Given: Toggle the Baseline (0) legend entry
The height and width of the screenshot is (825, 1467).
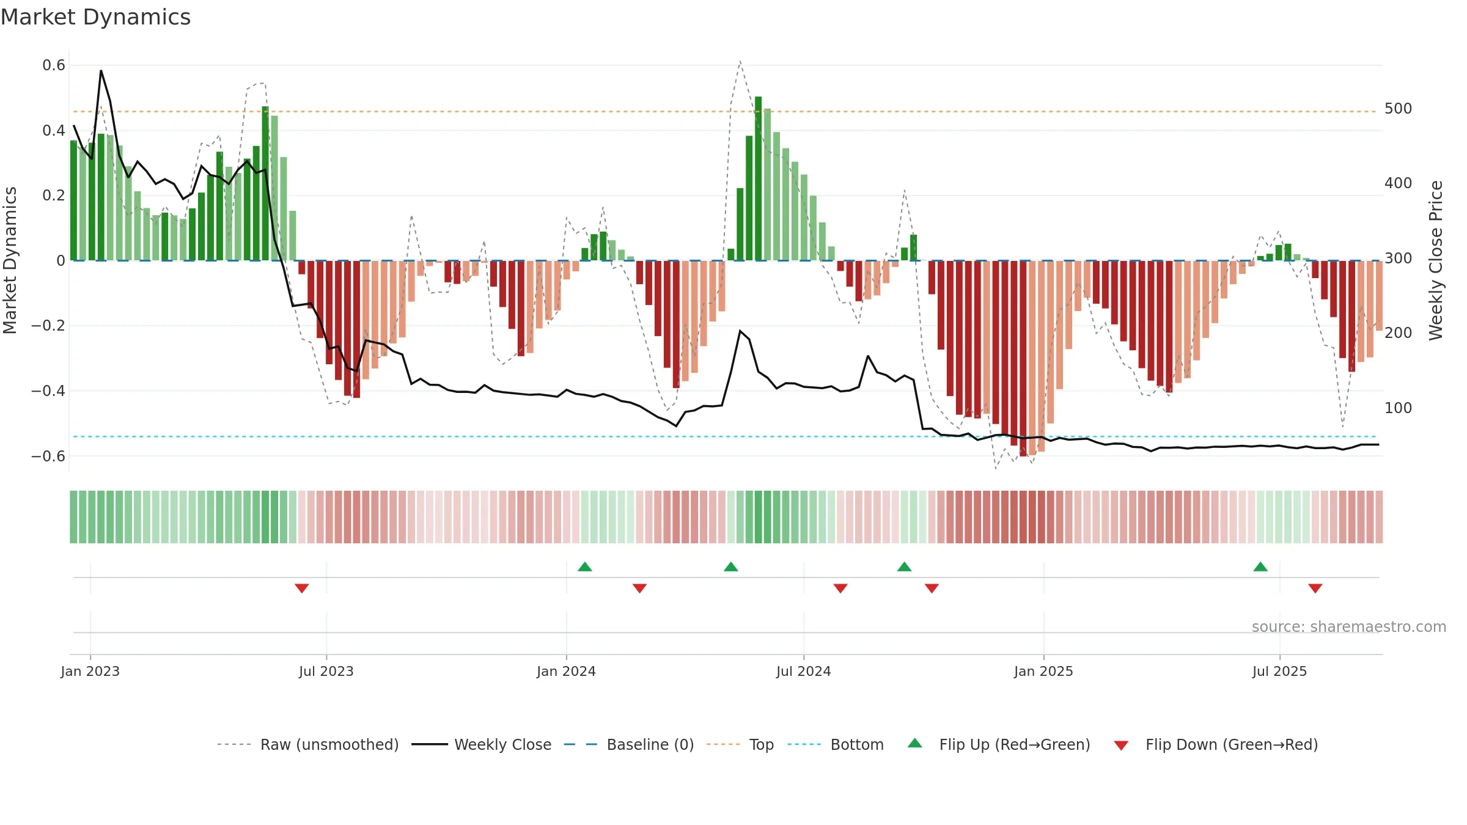Looking at the screenshot, I should tap(628, 744).
